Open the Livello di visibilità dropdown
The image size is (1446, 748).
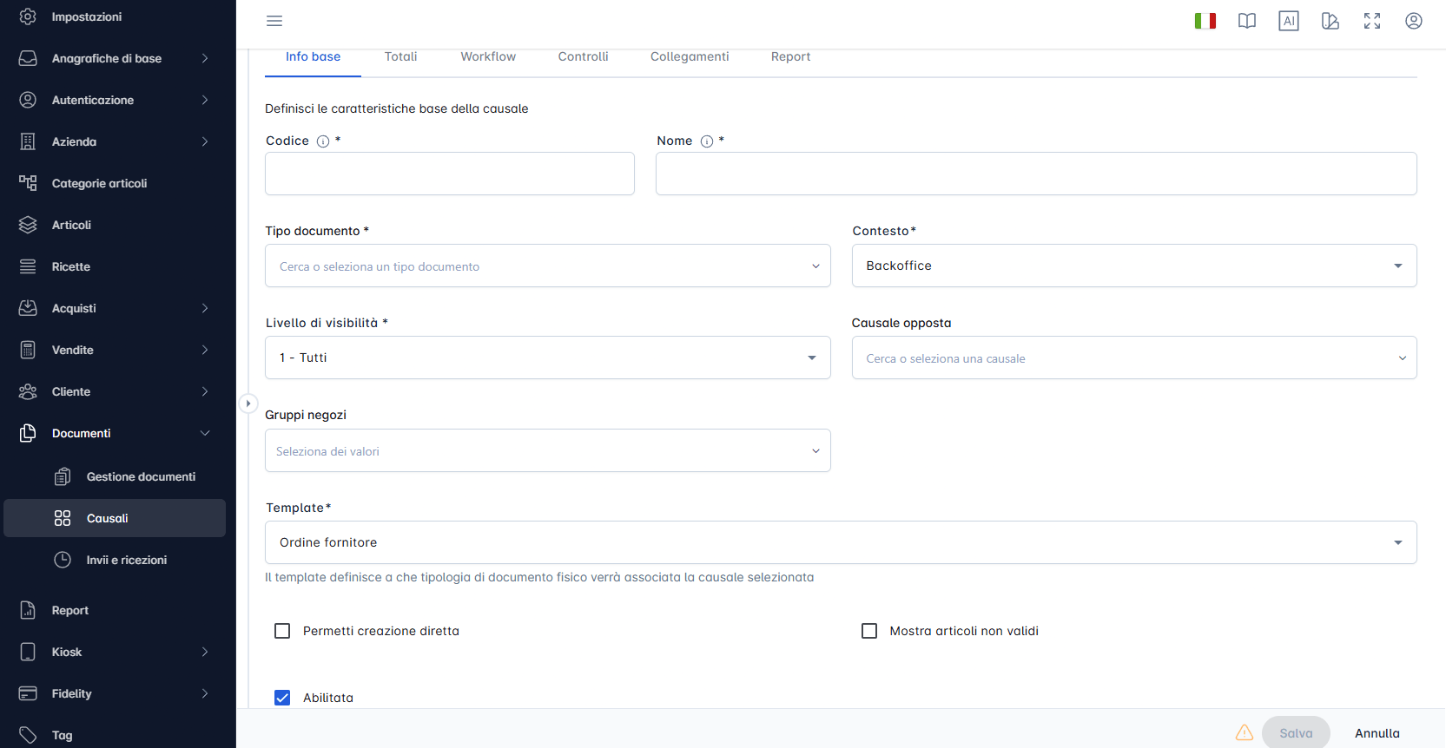pos(548,358)
